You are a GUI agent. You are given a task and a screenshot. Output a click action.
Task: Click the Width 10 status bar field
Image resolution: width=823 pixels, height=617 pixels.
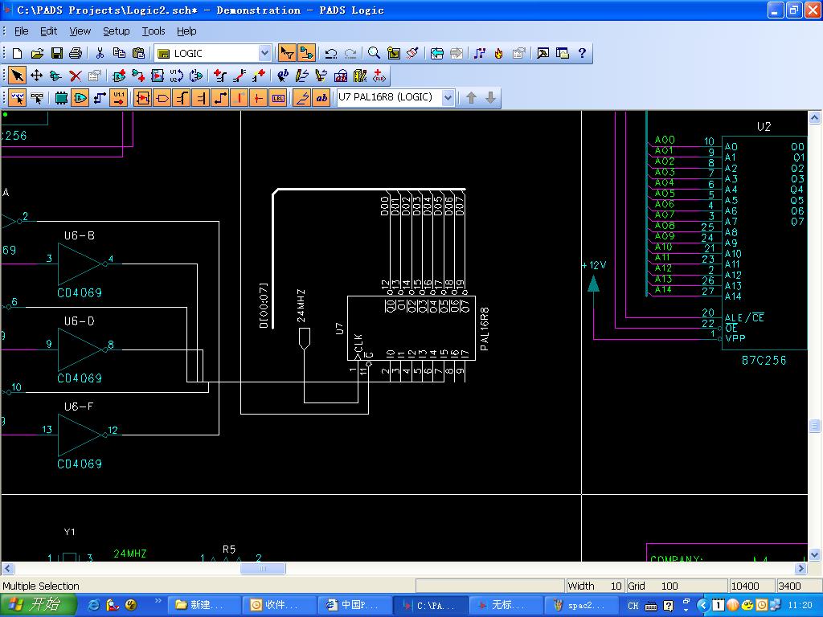point(595,586)
